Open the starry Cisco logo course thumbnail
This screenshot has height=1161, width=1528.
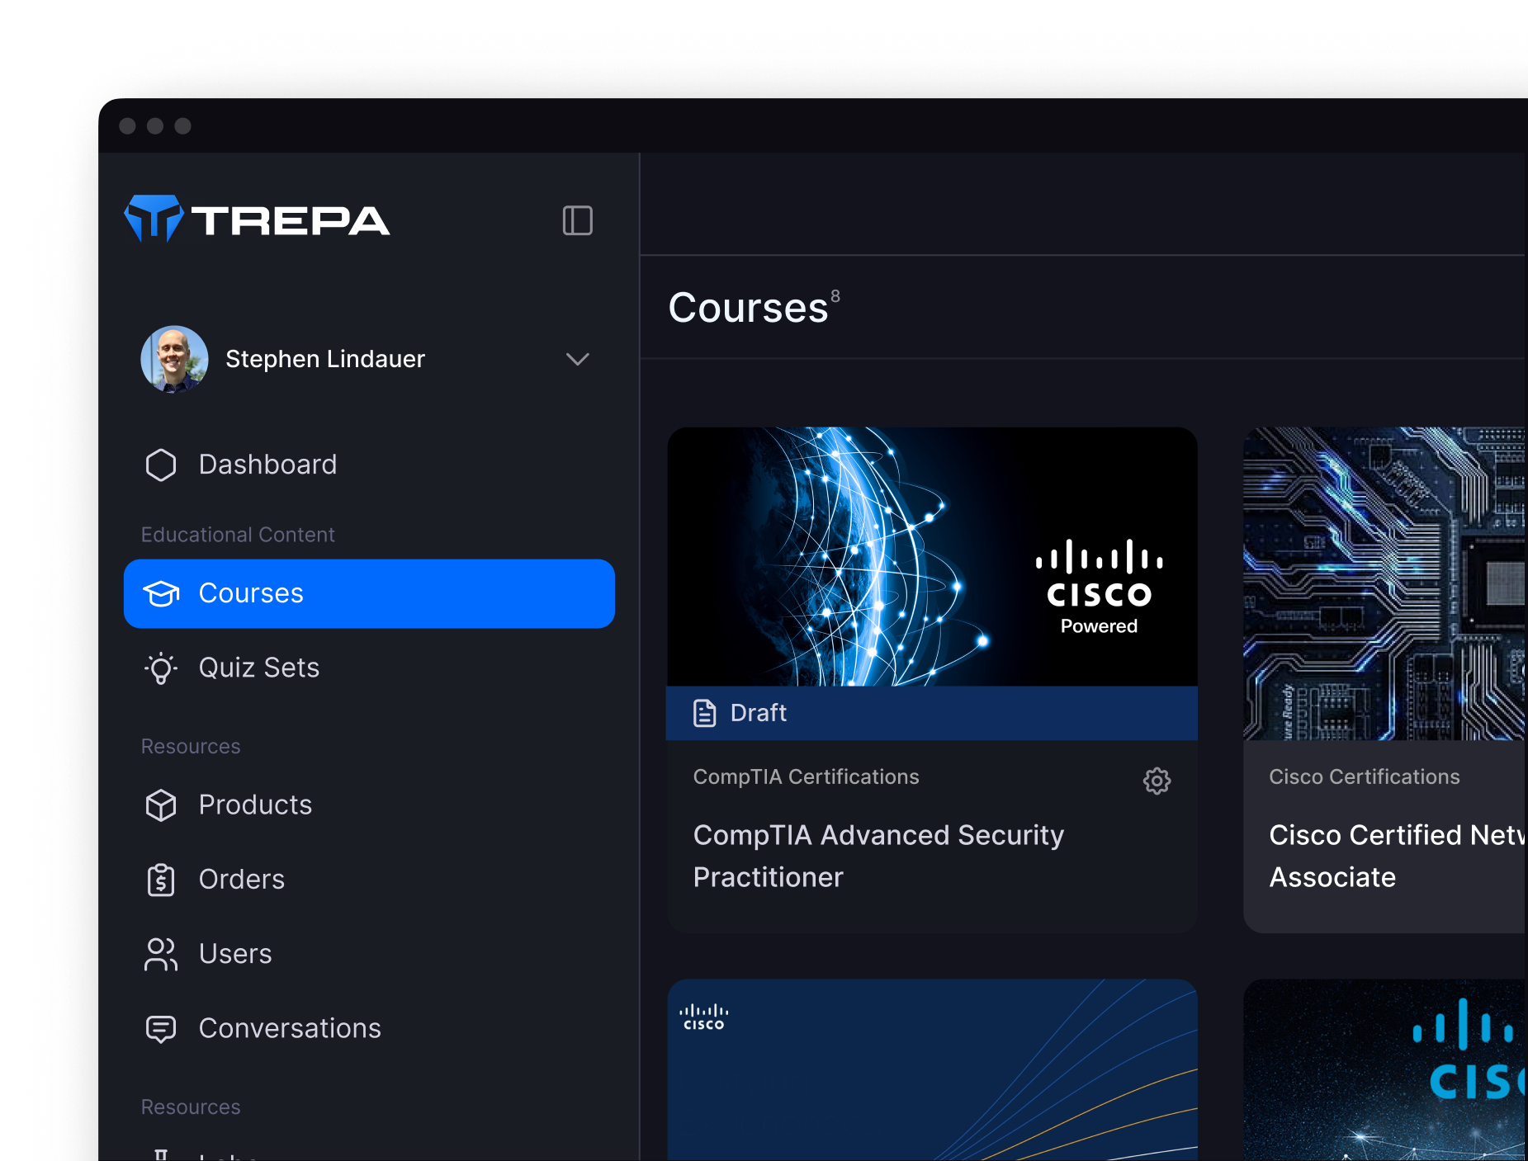(1385, 1069)
